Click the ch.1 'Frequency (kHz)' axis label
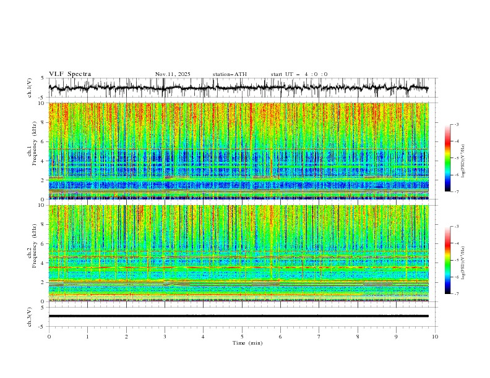 click(35, 143)
